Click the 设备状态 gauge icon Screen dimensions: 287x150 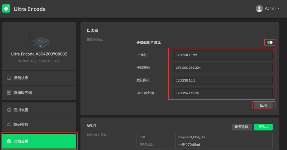pos(9,78)
